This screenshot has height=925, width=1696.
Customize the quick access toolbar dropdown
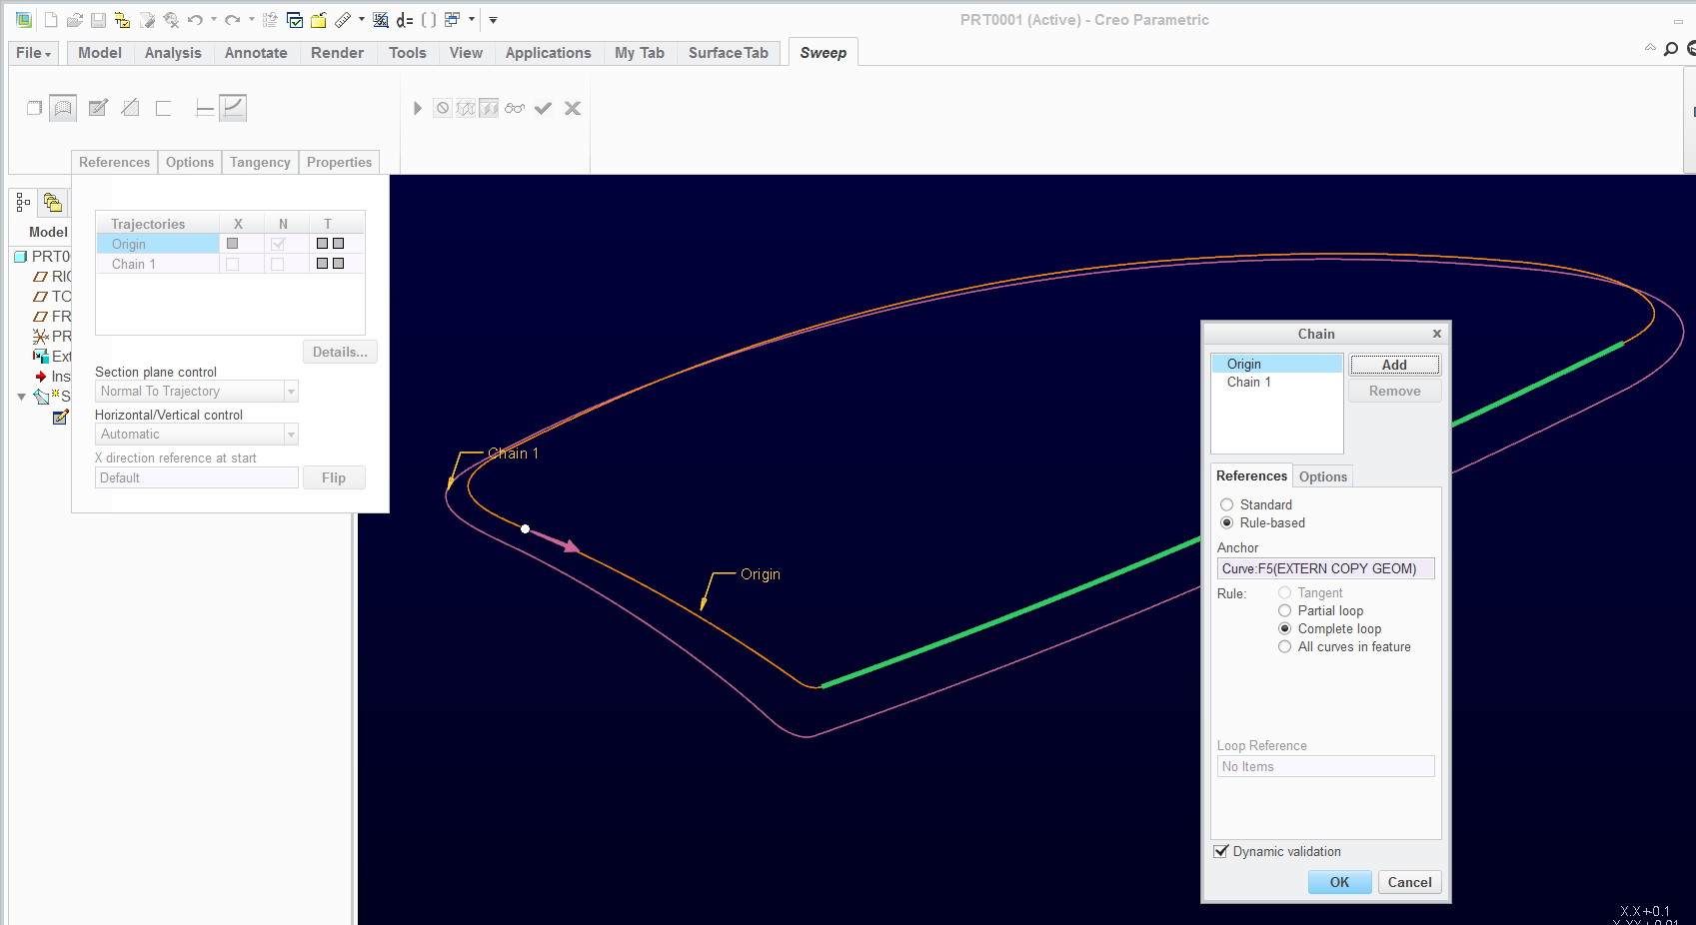point(493,20)
